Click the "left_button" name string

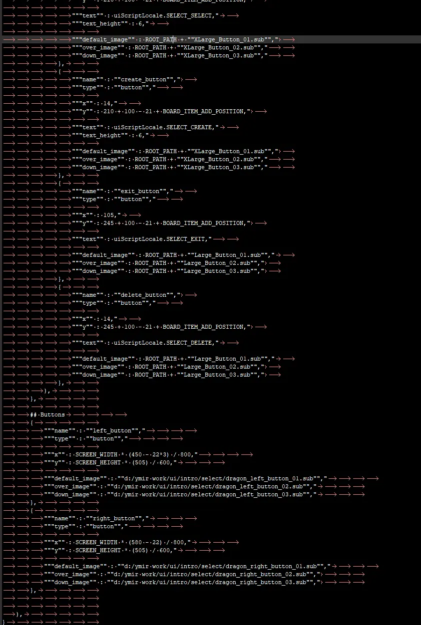(116, 430)
